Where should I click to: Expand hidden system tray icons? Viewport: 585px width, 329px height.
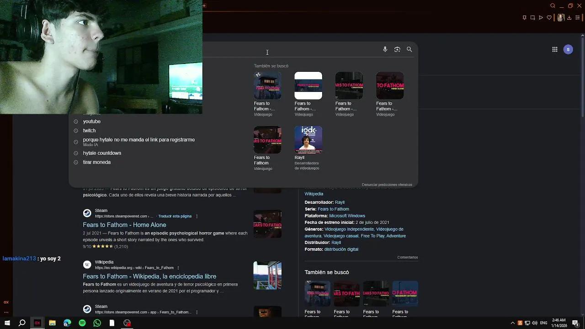click(x=512, y=323)
